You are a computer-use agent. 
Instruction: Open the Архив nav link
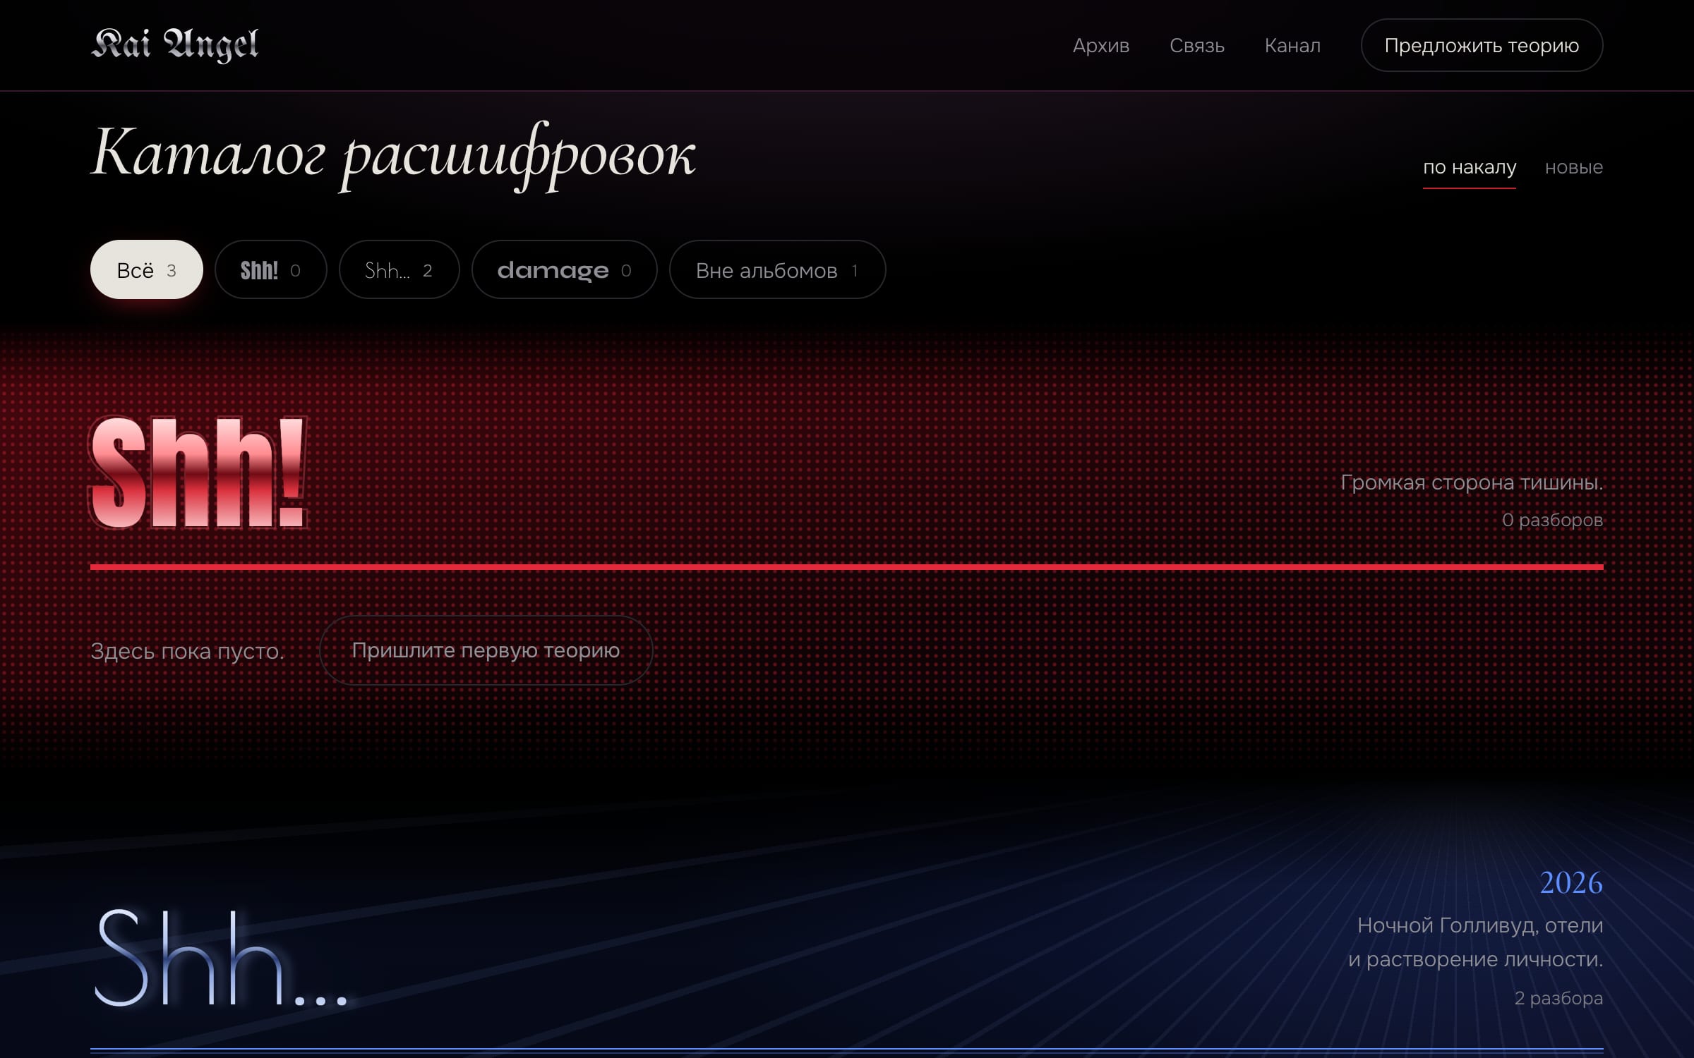1101,46
